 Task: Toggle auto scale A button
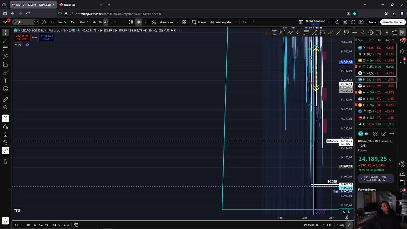tap(344, 212)
